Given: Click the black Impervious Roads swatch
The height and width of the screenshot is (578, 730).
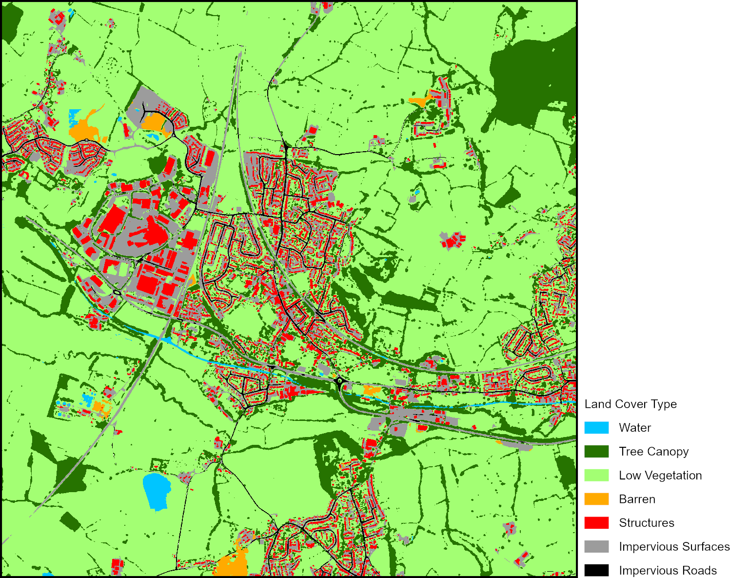Looking at the screenshot, I should click(596, 570).
